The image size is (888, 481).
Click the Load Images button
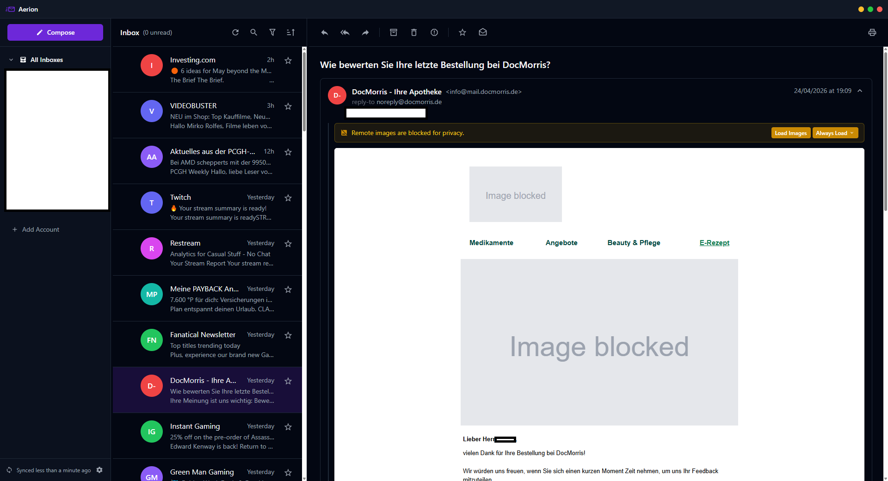791,133
